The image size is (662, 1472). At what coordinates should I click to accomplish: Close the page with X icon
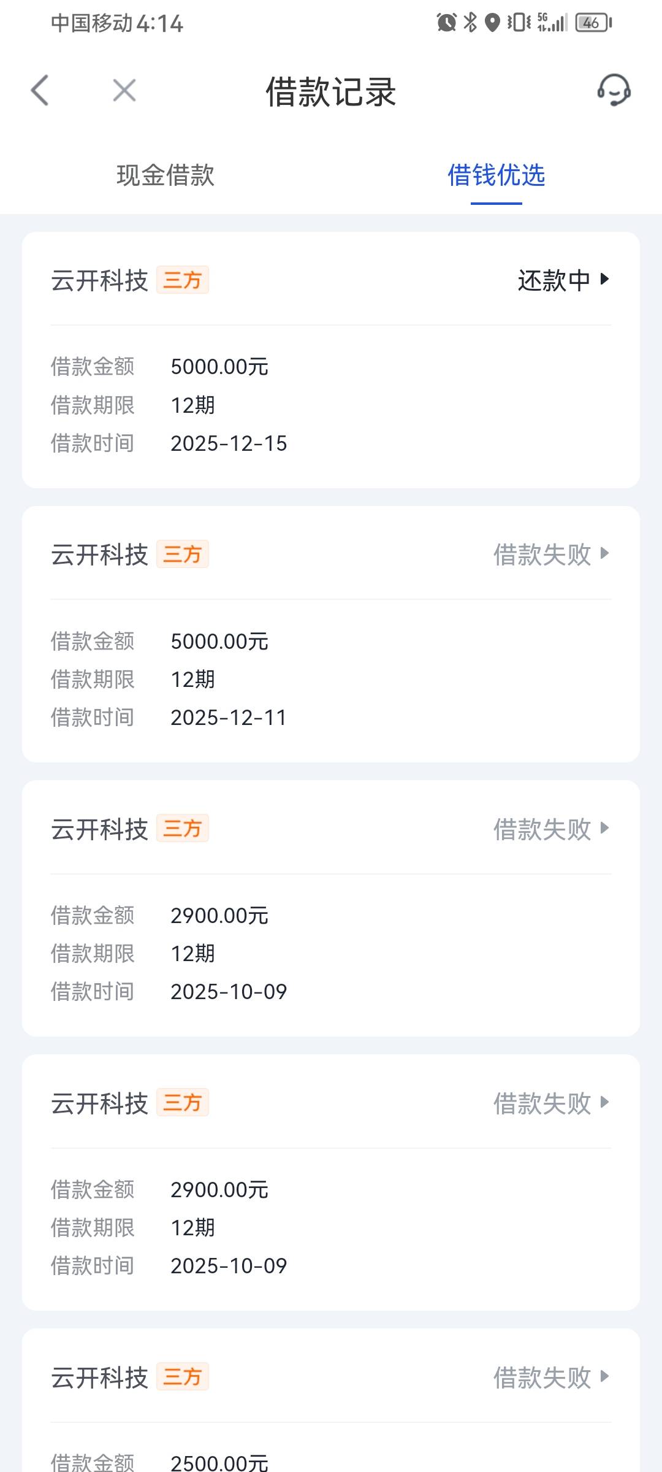coord(124,91)
